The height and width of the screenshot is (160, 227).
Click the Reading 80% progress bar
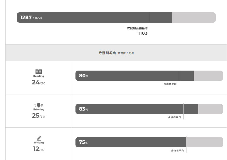(x=149, y=76)
